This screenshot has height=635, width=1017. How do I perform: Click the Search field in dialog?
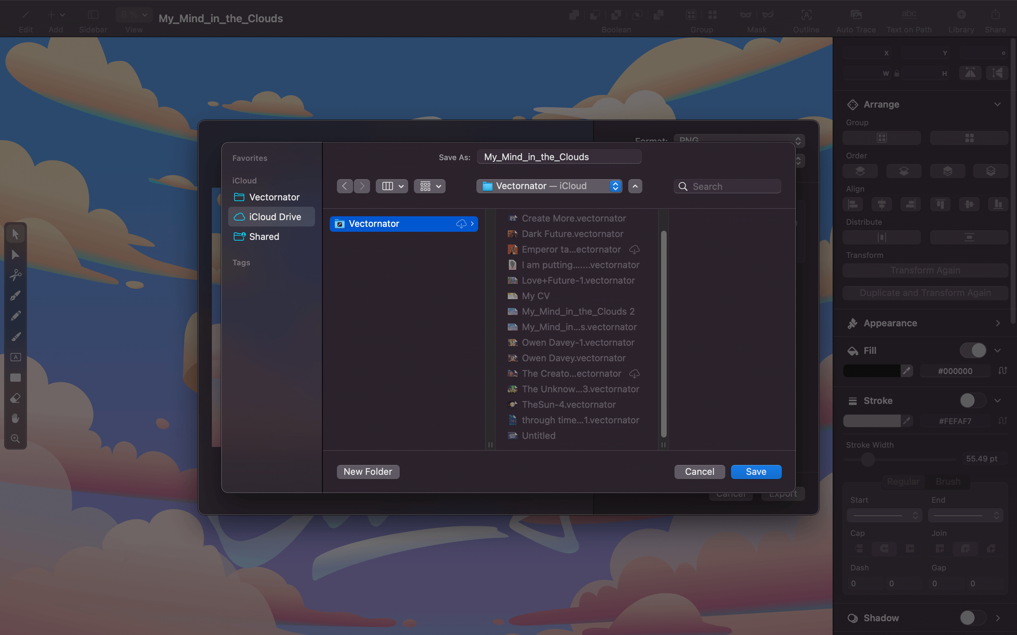pyautogui.click(x=727, y=187)
